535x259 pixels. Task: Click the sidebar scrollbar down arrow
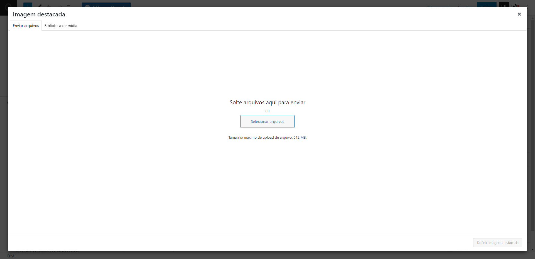pos(533,250)
